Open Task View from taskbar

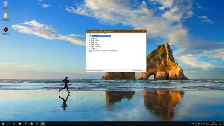tap(14, 124)
